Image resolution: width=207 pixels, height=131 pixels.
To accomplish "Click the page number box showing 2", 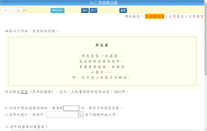I will pyautogui.click(x=20, y=10).
